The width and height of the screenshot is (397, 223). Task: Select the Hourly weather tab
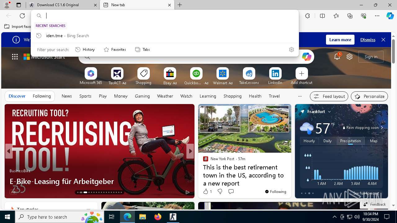tap(309, 141)
